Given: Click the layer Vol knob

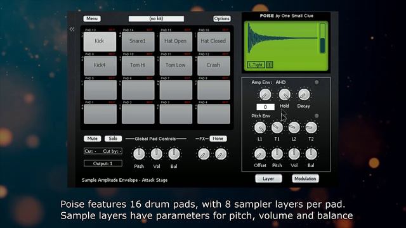Looking at the screenshot, I should click(x=294, y=154).
